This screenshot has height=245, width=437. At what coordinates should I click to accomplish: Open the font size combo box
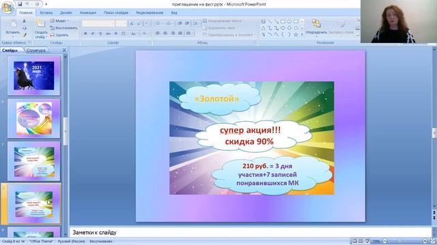122,24
